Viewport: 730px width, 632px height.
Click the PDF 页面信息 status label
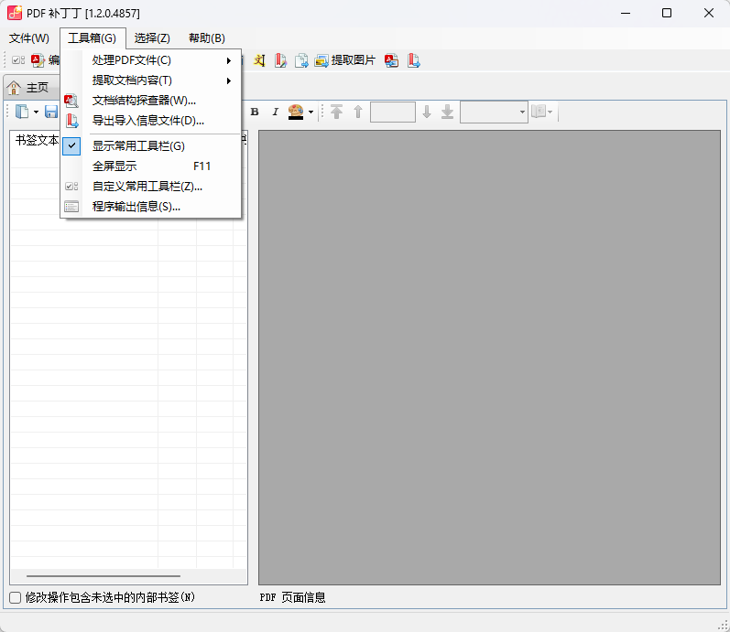click(292, 597)
